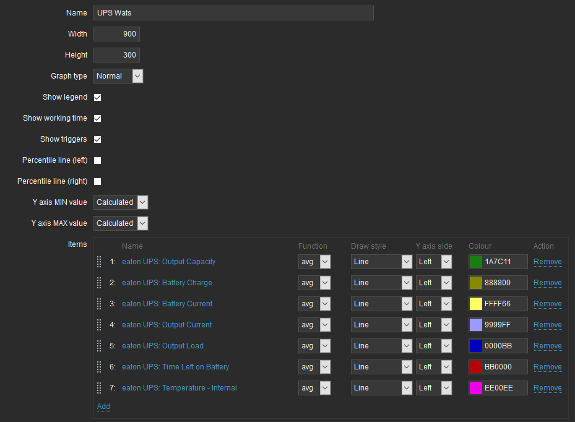Enable Percentile line (left) checkbox
Image resolution: width=575 pixels, height=422 pixels.
point(98,160)
